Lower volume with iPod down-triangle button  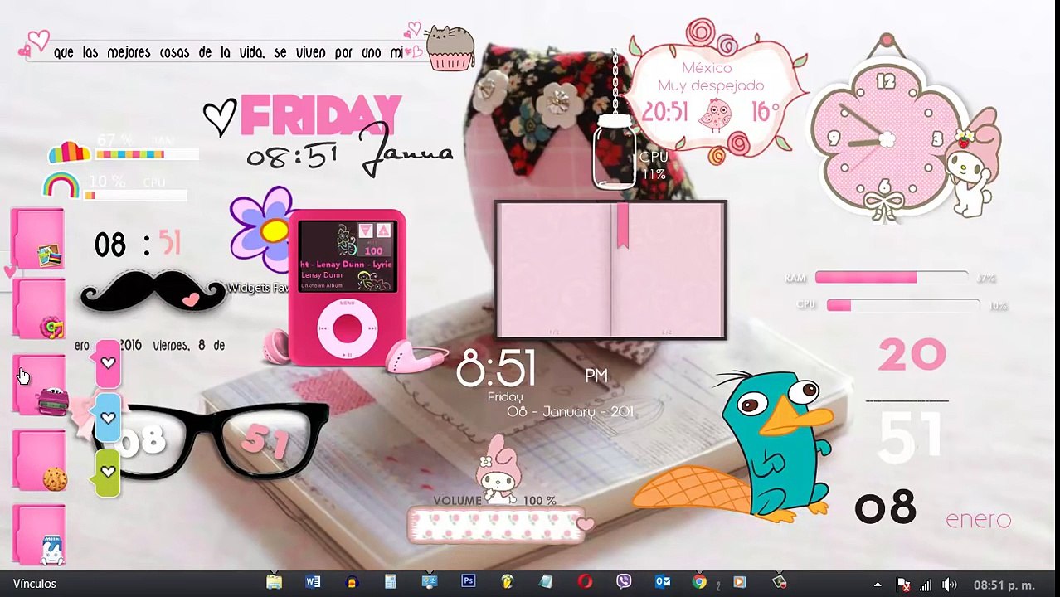point(365,231)
